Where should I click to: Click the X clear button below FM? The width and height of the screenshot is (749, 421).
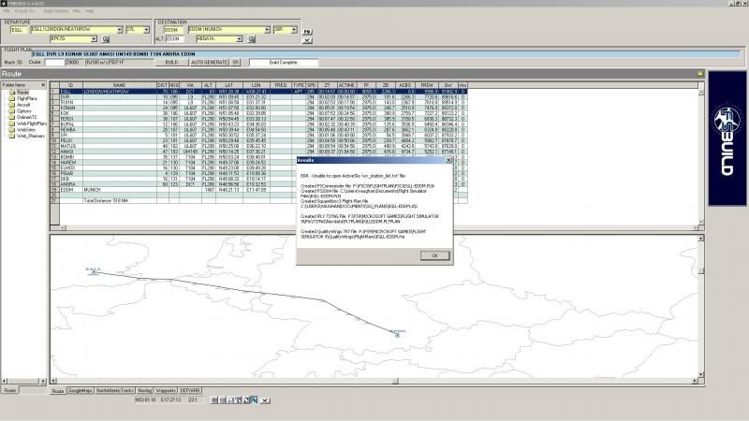pyautogui.click(x=307, y=40)
